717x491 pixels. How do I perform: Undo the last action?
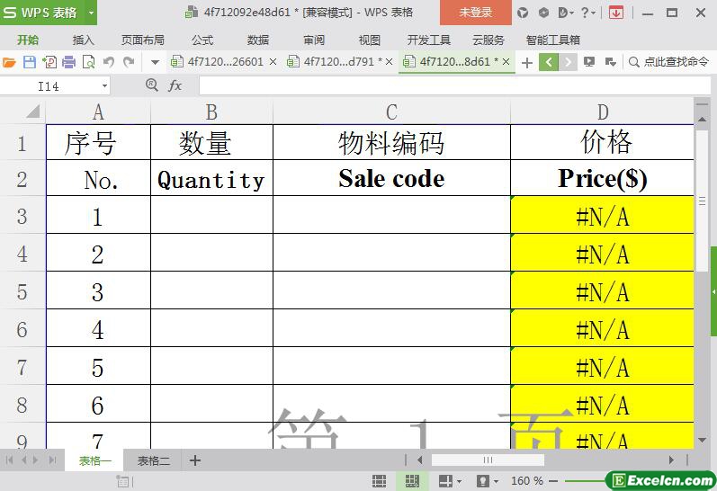pyautogui.click(x=108, y=62)
